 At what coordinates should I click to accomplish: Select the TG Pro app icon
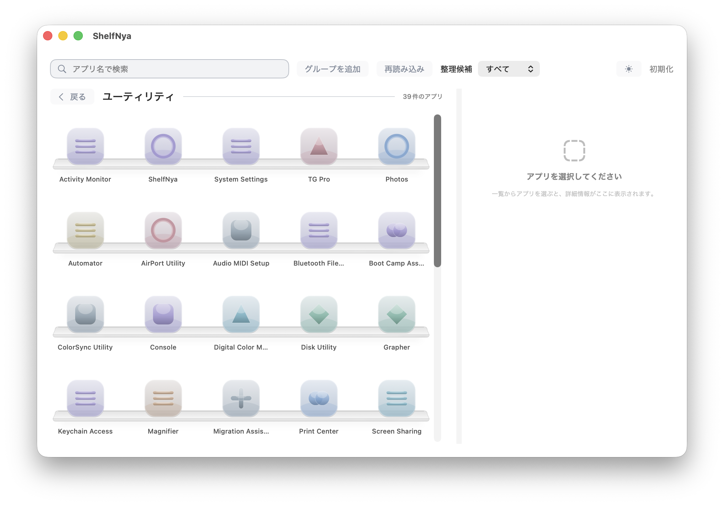click(319, 146)
